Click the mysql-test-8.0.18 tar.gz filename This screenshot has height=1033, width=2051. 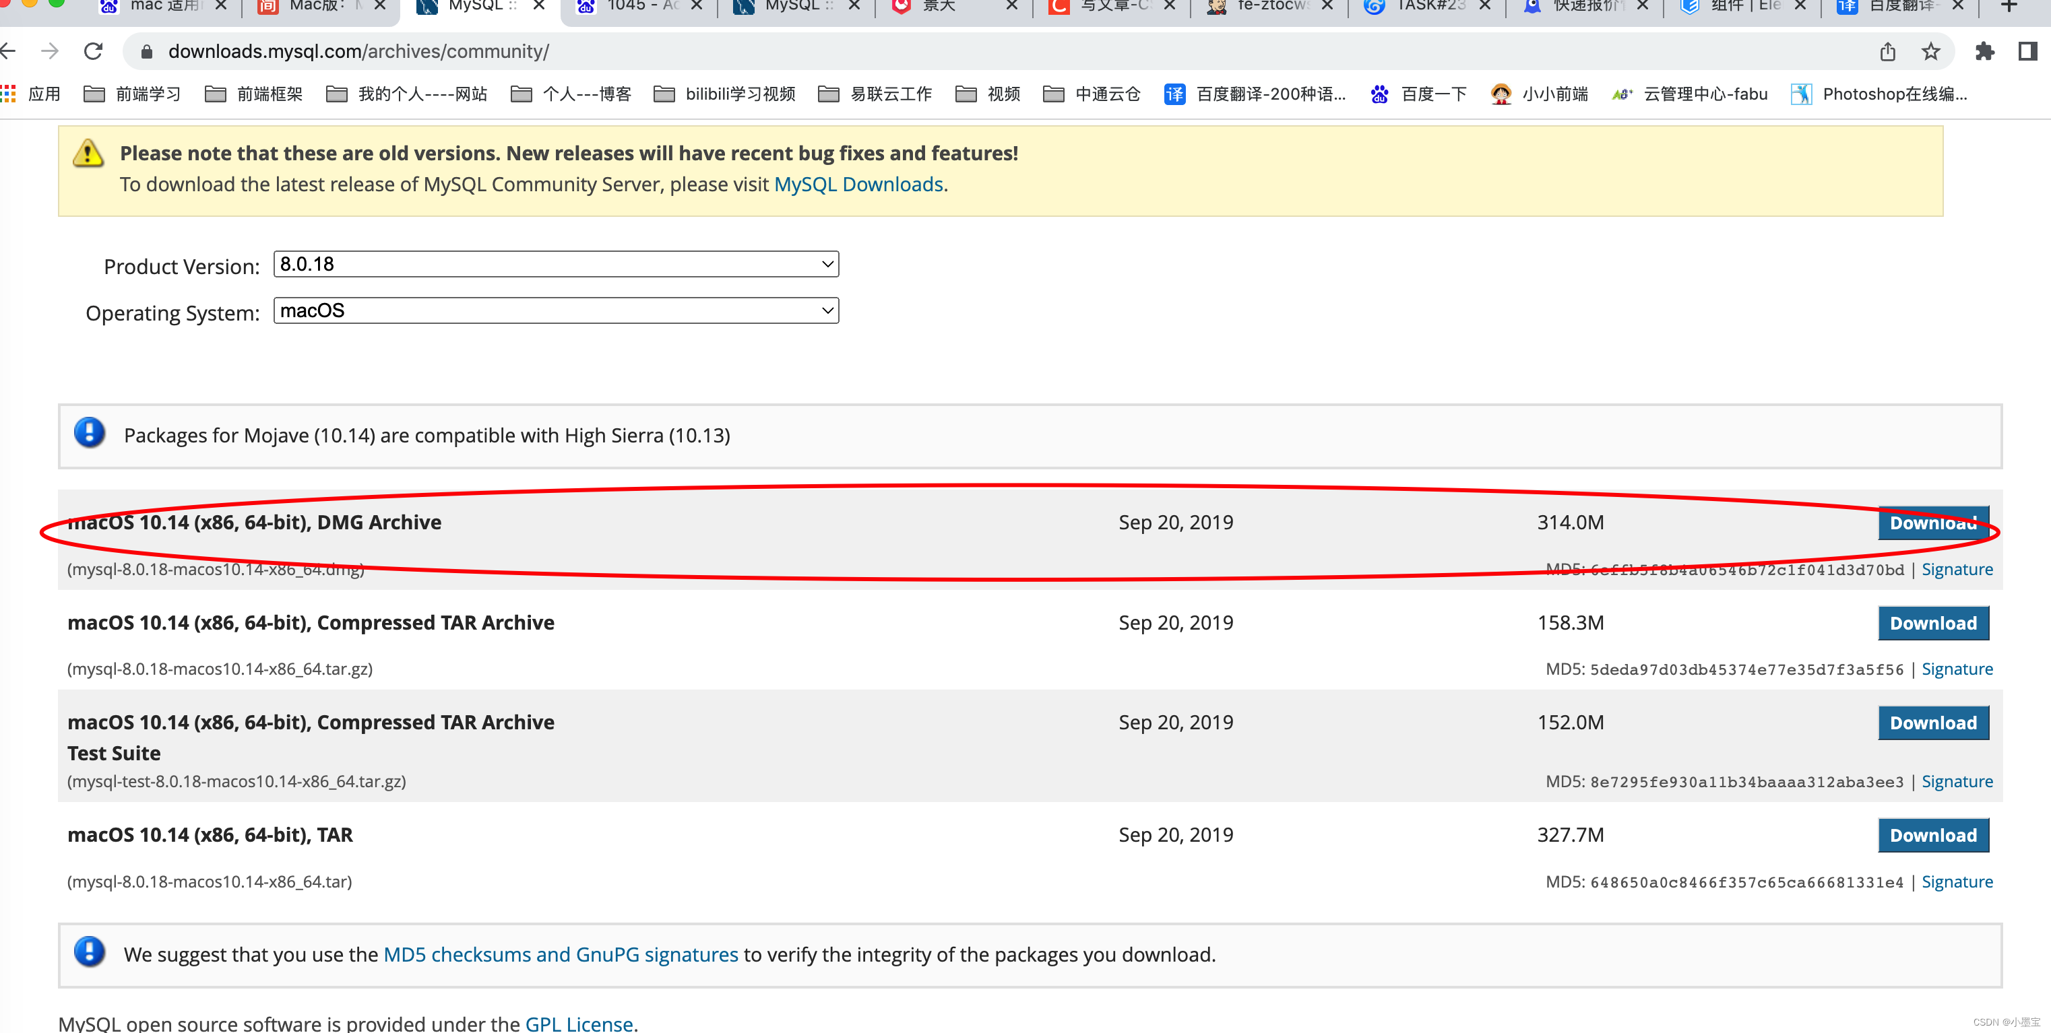click(x=236, y=782)
